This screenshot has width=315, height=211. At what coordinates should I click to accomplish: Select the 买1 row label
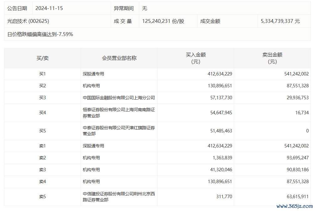42,74
